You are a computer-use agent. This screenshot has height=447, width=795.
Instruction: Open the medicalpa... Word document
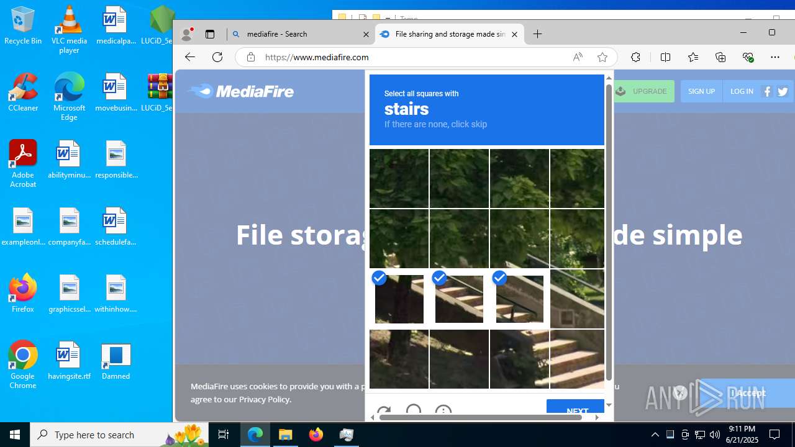coord(116,26)
